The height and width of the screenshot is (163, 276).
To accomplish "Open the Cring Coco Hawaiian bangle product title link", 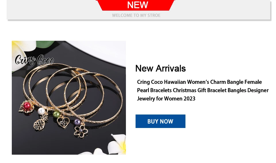I will pyautogui.click(x=203, y=90).
